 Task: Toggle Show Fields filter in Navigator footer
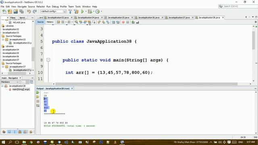[x=9, y=132]
